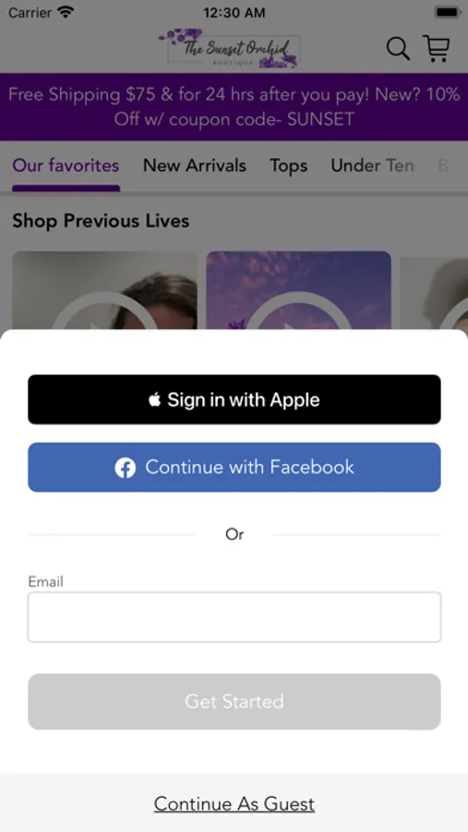Viewport: 468px width, 832px height.
Task: Tap Continue As Guest link
Action: (234, 804)
